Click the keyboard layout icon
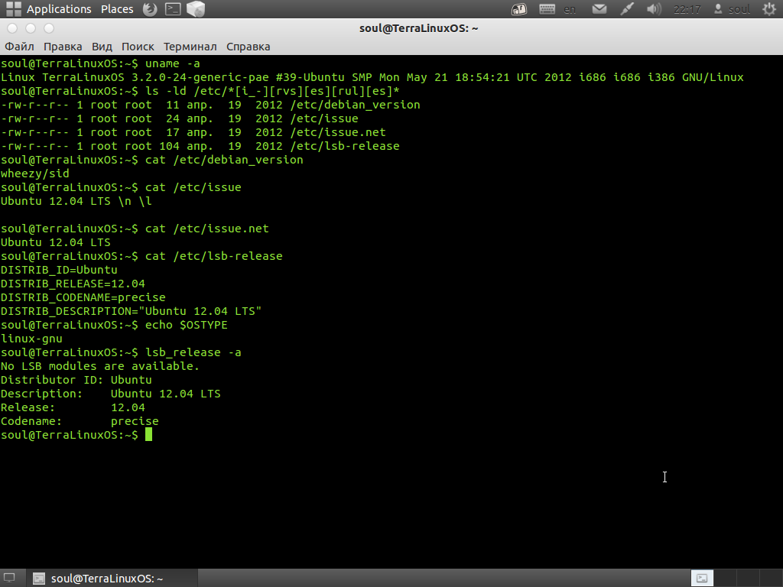 (547, 9)
